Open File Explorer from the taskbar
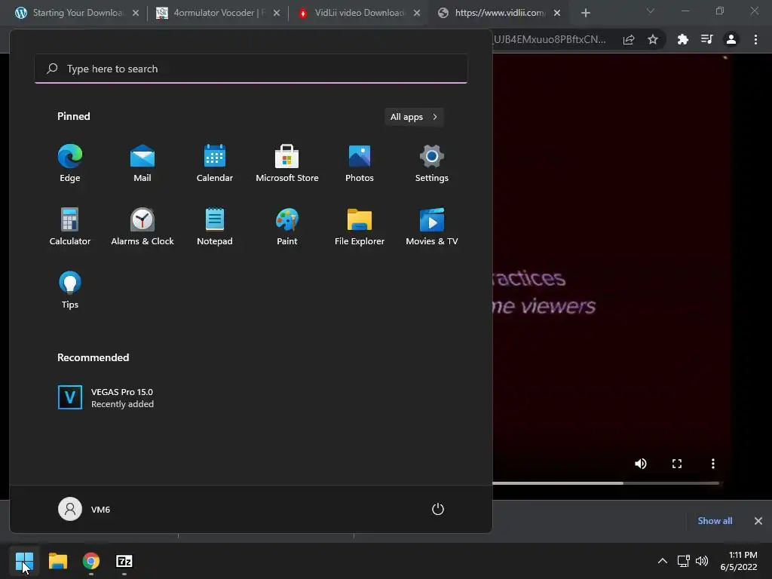 pos(57,561)
